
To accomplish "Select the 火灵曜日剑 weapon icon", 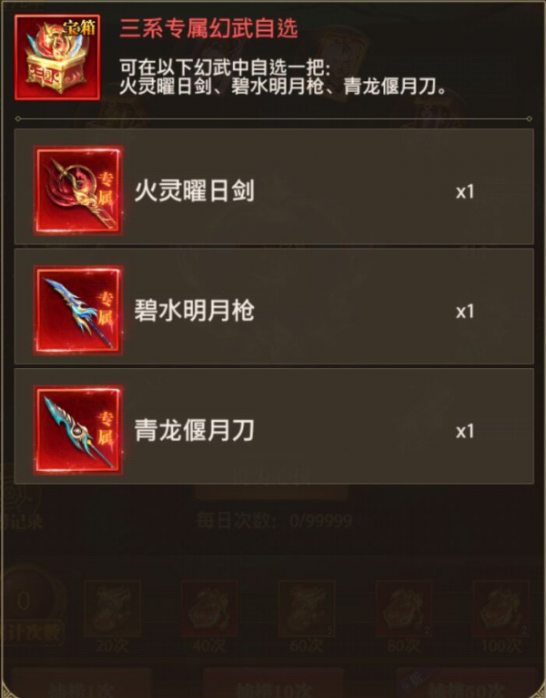I will coord(78,190).
